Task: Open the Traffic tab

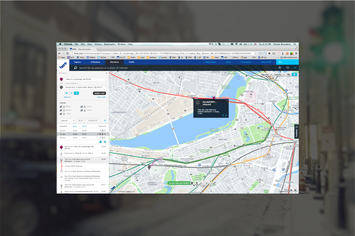Action: coord(131,62)
